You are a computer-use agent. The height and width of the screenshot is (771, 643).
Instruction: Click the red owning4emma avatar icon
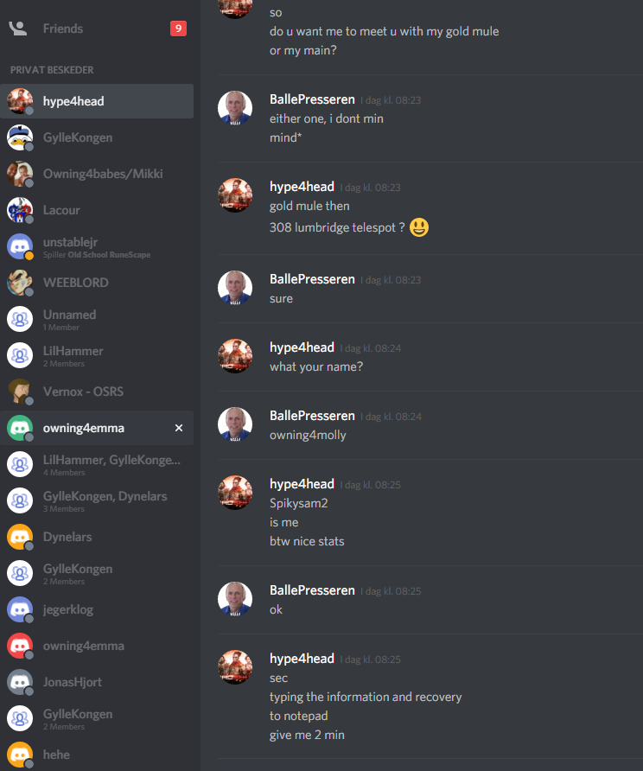[x=20, y=646]
